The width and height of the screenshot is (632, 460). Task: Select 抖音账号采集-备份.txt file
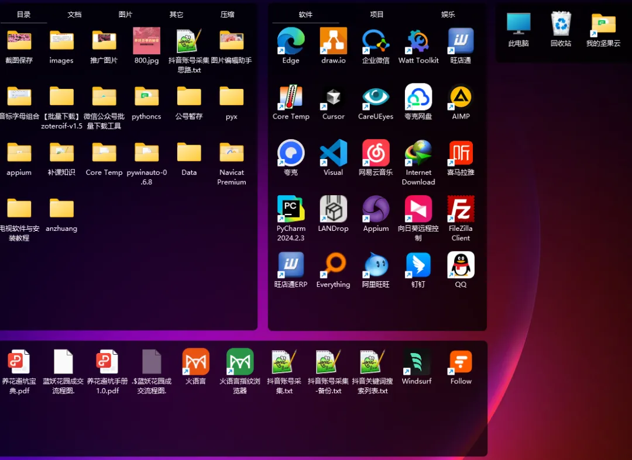click(328, 361)
